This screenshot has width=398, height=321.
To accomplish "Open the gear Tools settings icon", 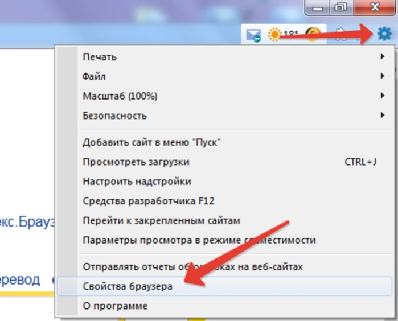I will click(384, 34).
